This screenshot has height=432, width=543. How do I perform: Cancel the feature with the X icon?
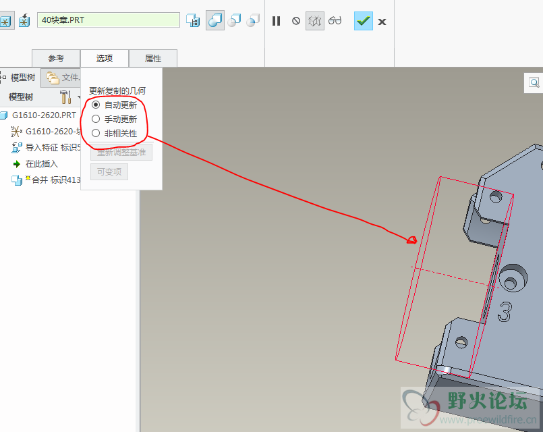point(382,22)
